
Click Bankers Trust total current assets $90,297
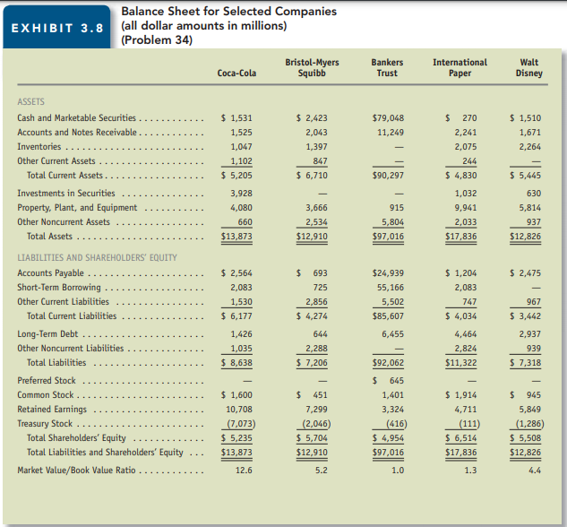(x=388, y=176)
